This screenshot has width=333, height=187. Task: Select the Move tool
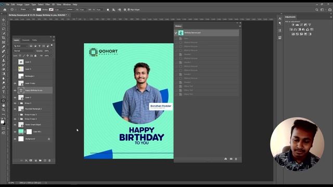point(4,20)
